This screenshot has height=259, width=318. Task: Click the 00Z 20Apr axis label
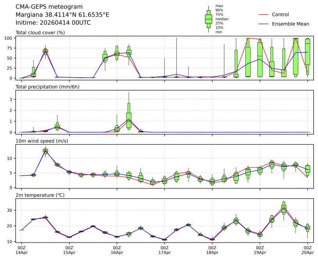307,250
